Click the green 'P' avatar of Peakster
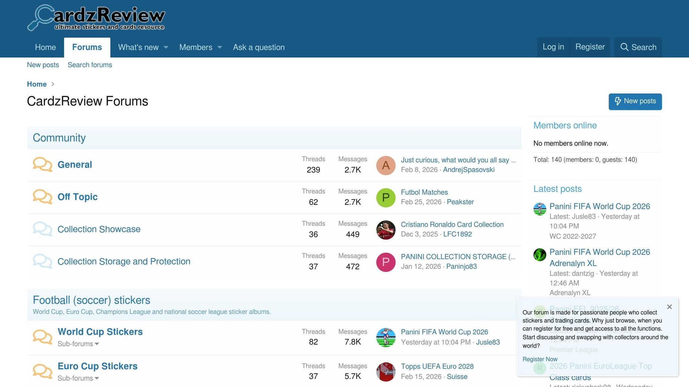Image resolution: width=689 pixels, height=387 pixels. tap(386, 198)
